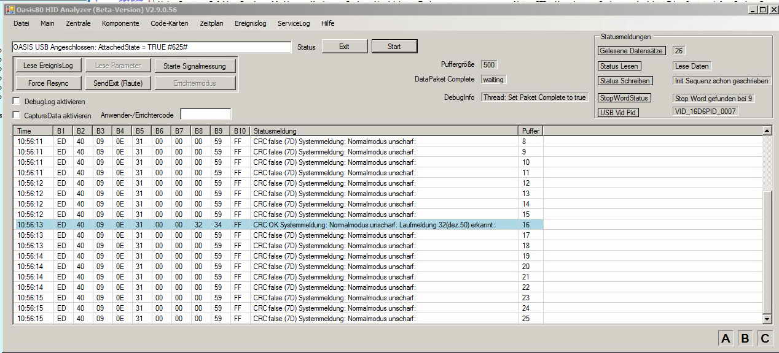Click the SendExit (Raute) button
This screenshot has width=779, height=353.
pyautogui.click(x=118, y=83)
